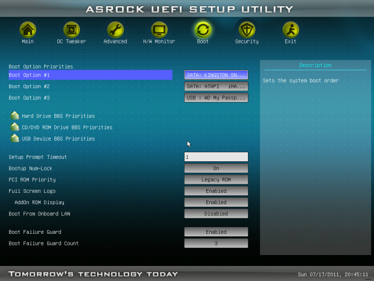
Task: Open the Main home icon
Action: 28,30
